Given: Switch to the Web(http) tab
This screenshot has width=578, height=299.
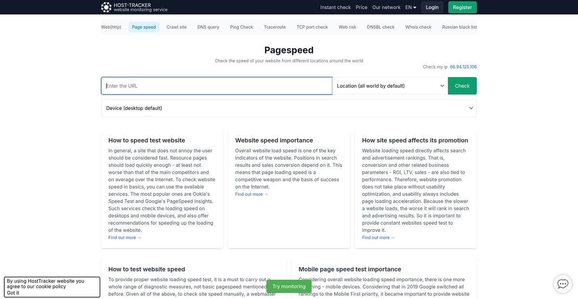Looking at the screenshot, I should (111, 27).
